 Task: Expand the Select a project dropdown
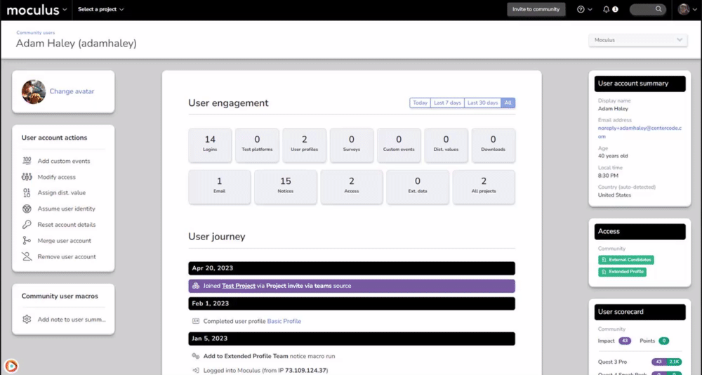point(100,10)
